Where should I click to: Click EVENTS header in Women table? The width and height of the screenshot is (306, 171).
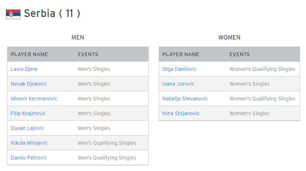[x=240, y=54]
